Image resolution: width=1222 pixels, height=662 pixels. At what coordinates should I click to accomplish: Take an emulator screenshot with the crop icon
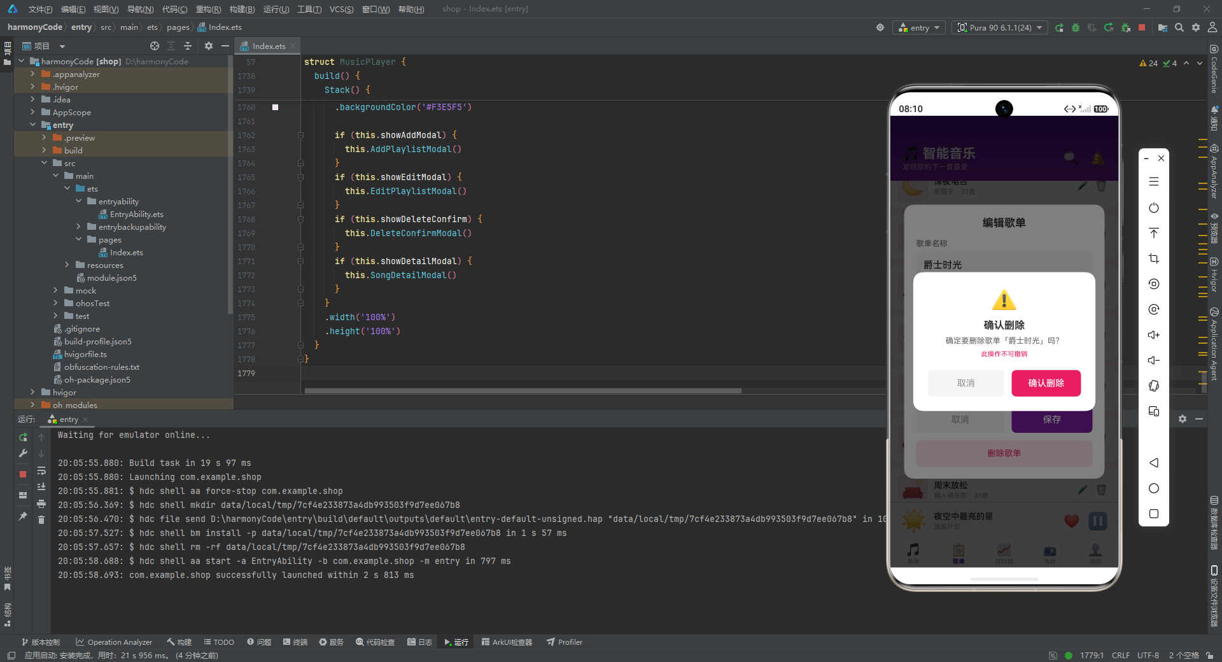[1154, 258]
